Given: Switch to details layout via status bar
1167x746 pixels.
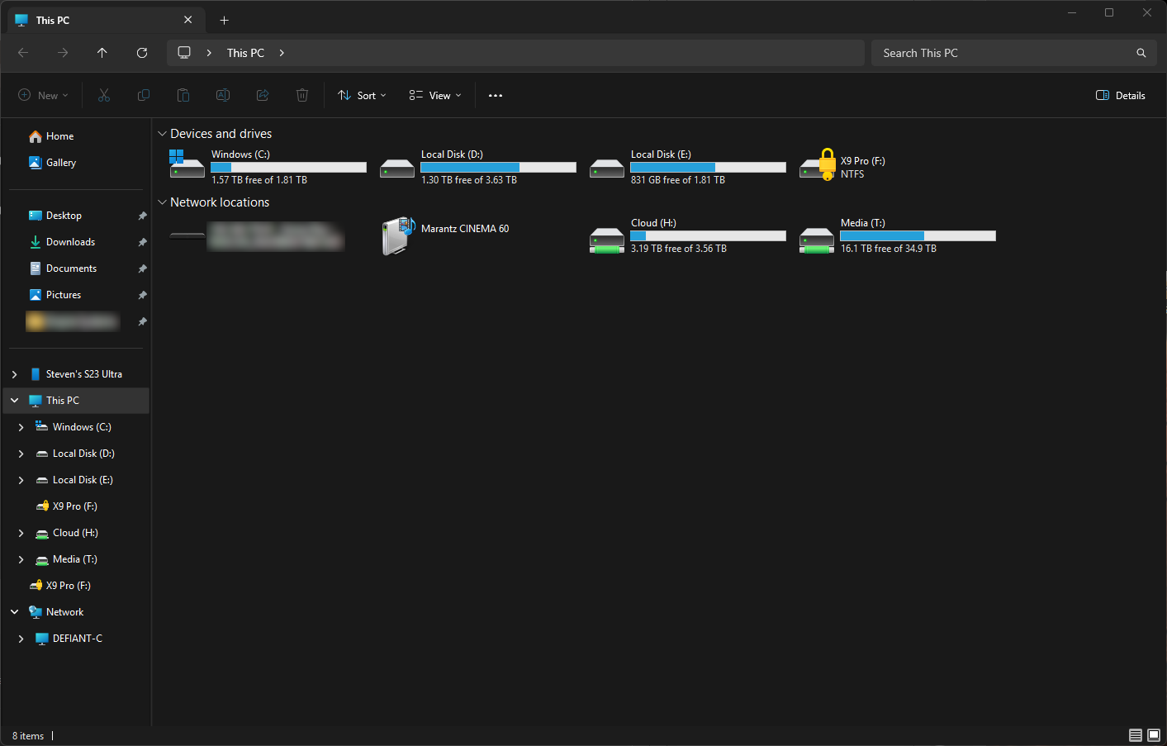Looking at the screenshot, I should point(1136,735).
